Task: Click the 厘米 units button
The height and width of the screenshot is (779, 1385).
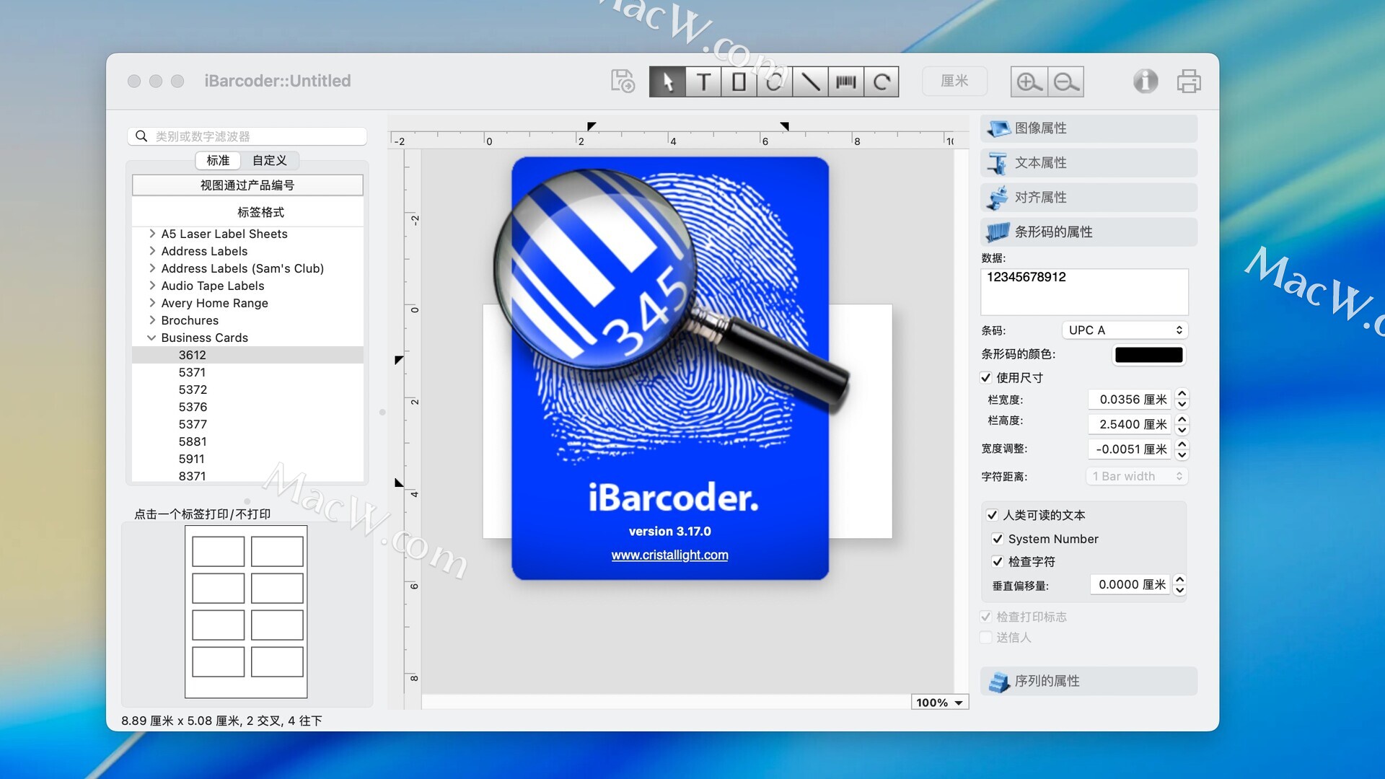Action: pos(954,81)
